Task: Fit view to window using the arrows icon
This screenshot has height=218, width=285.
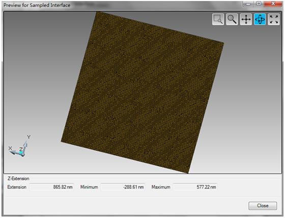Action: click(274, 19)
